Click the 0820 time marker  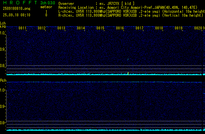(x=198, y=28)
